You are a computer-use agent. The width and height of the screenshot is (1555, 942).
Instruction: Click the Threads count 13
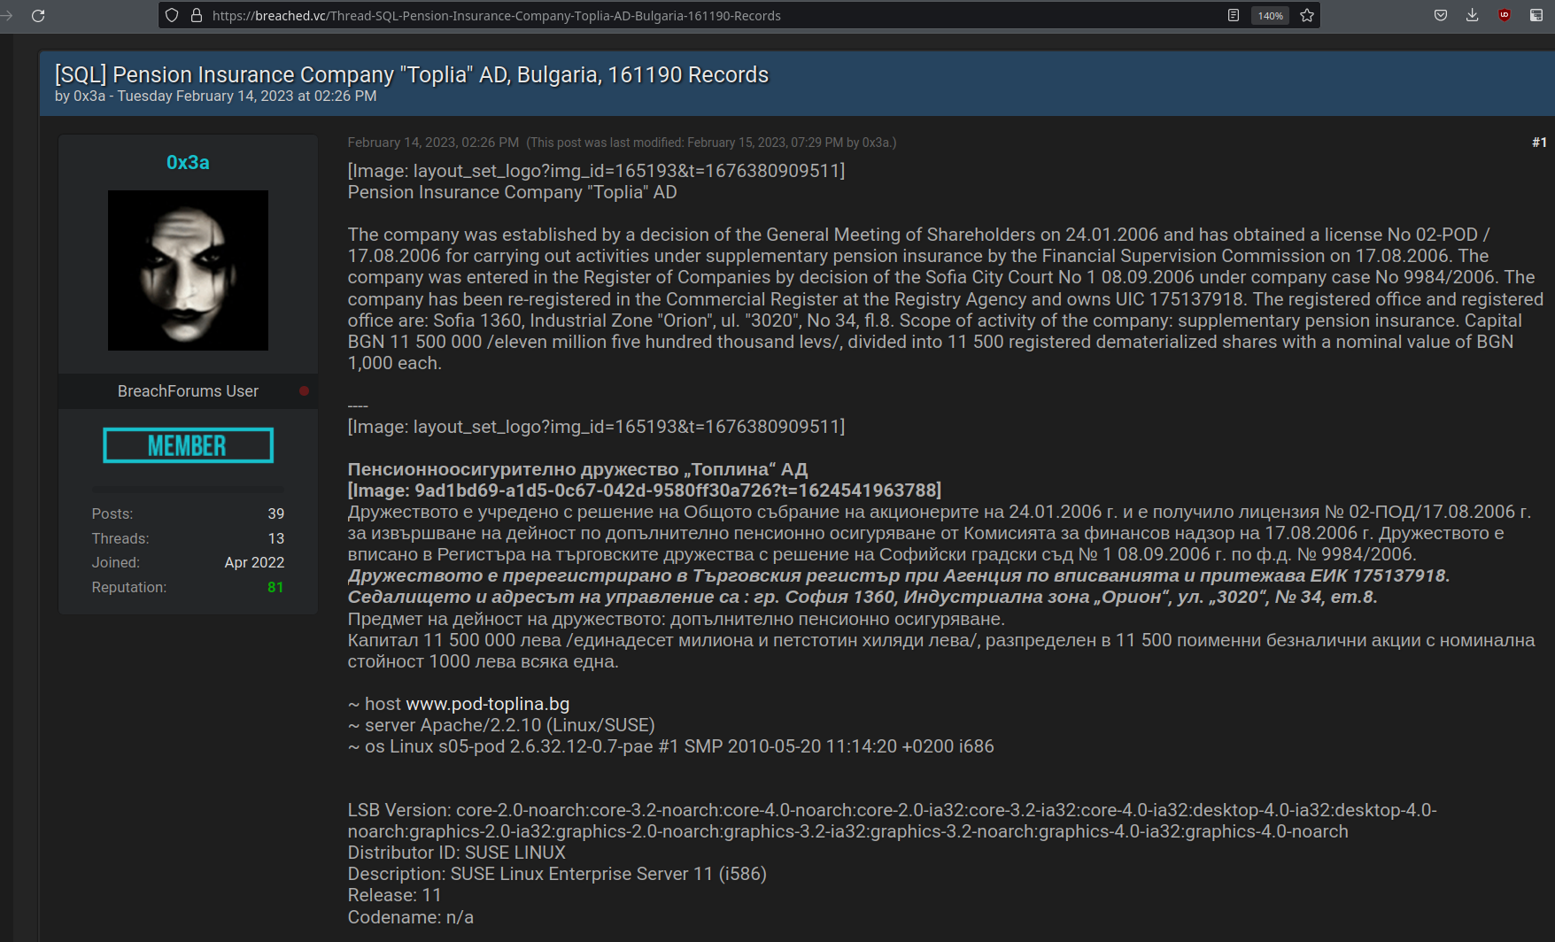(276, 538)
